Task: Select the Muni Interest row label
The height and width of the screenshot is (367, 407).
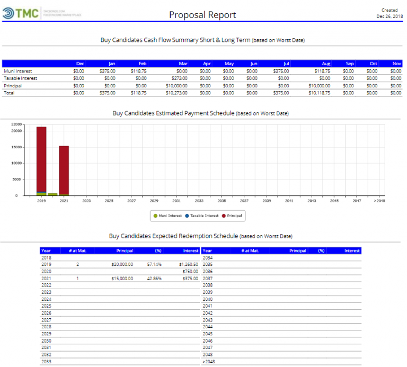Action: coord(18,71)
